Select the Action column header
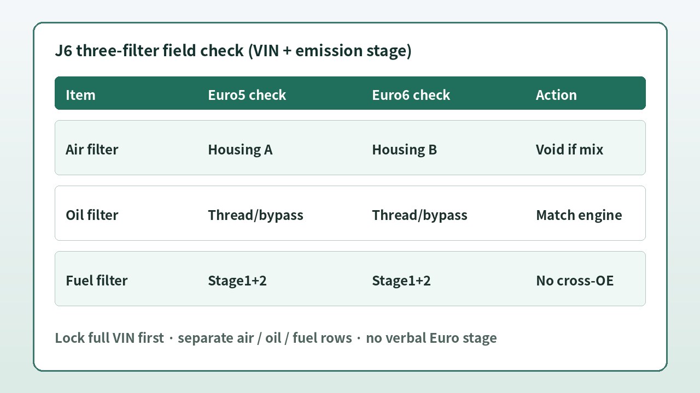Screen dimensions: 700x393 click(x=556, y=95)
